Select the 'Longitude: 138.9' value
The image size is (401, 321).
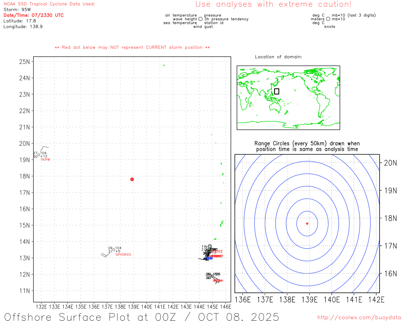pos(23,27)
